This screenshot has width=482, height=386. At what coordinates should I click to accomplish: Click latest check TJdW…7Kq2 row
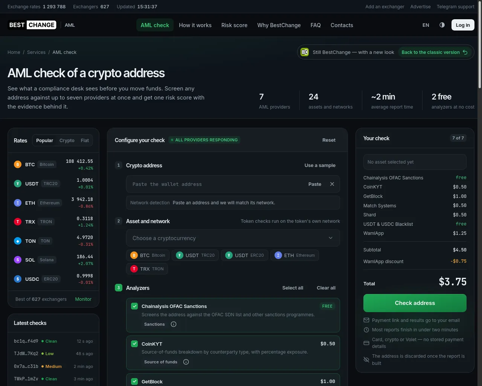tap(53, 354)
